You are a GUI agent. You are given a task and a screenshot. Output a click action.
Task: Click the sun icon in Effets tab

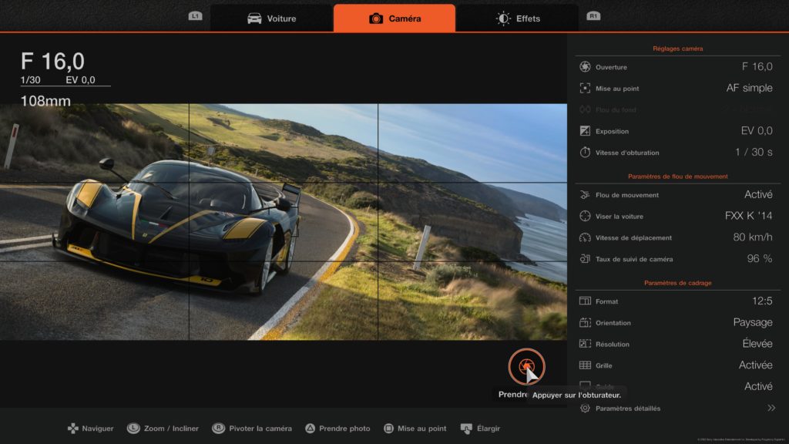[502, 18]
